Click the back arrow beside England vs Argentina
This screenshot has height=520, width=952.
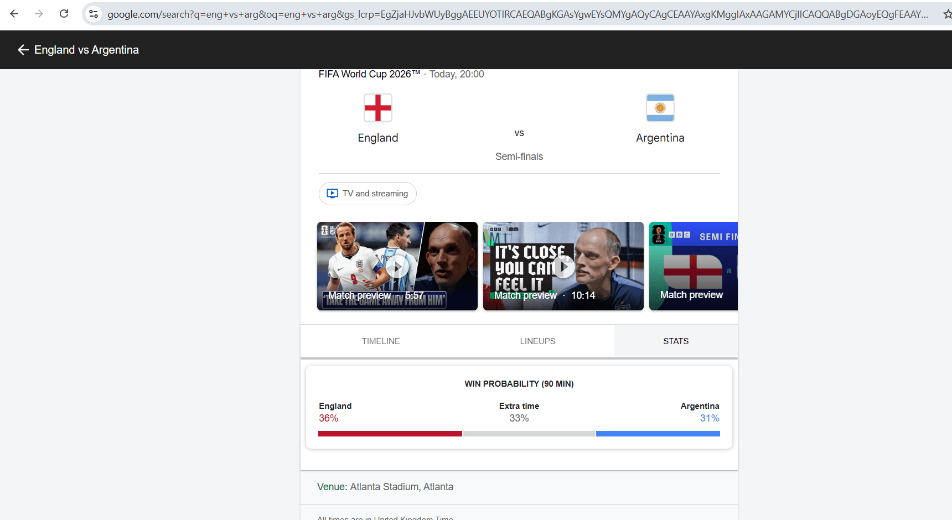[23, 50]
